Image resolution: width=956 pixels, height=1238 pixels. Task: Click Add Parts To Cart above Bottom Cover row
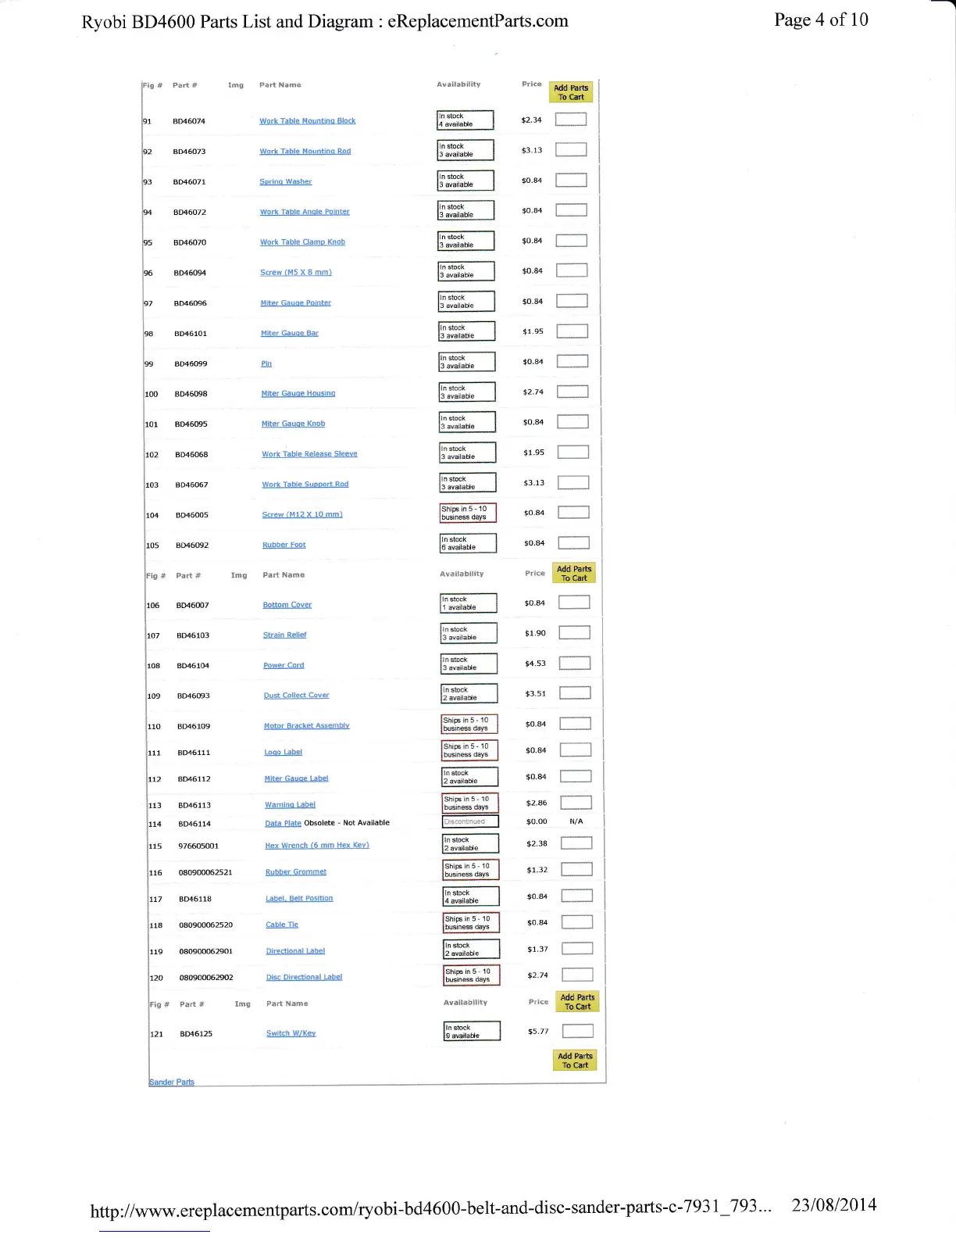pos(574,574)
